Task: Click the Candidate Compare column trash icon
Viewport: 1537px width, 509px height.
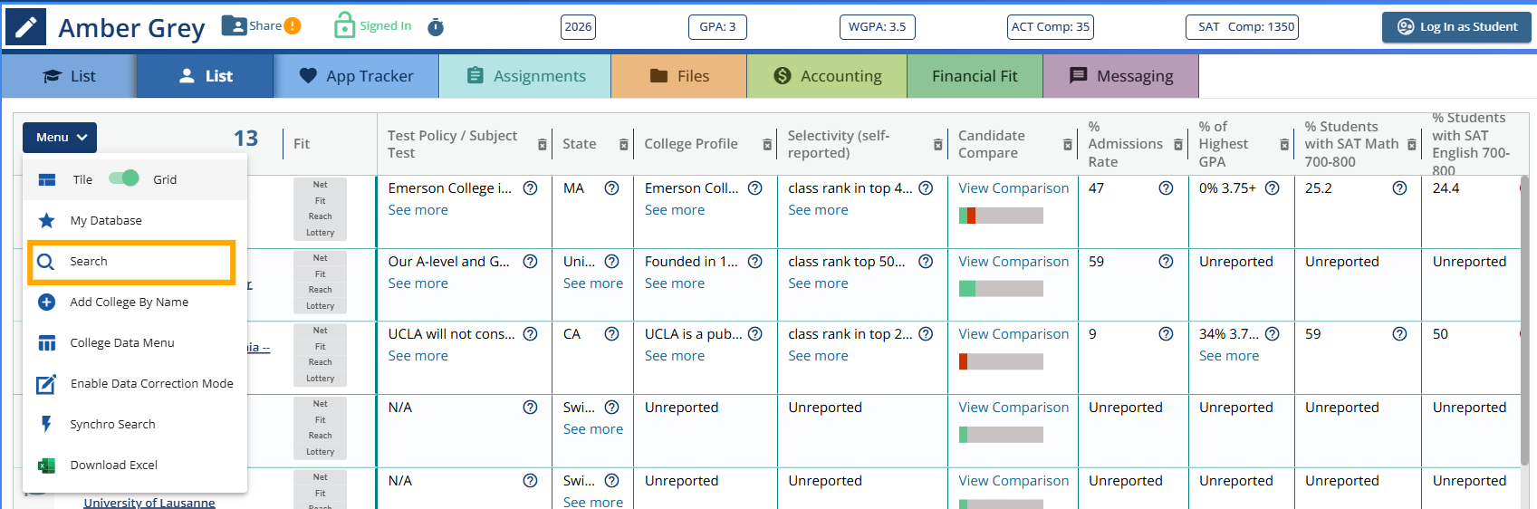Action: coord(1067,144)
